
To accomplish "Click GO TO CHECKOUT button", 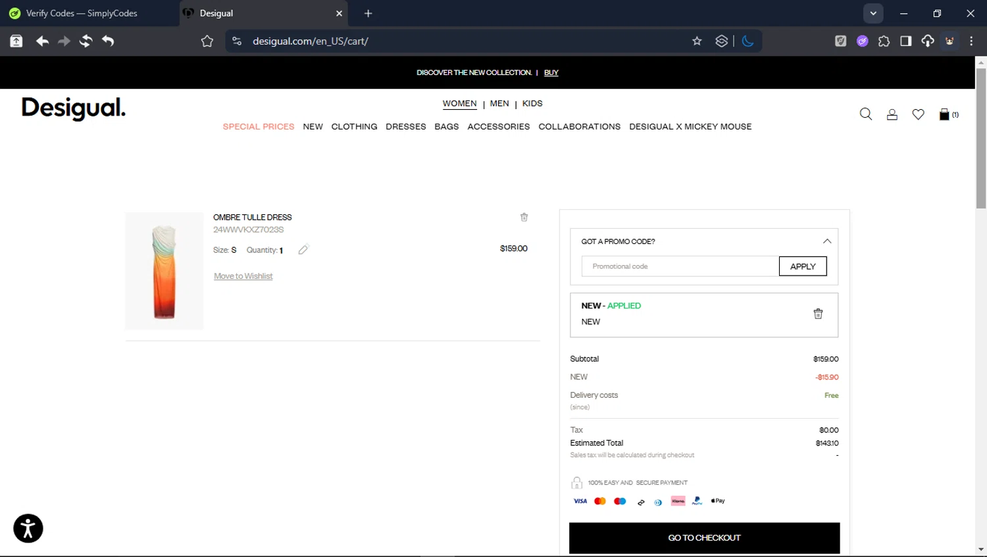I will coord(705,538).
